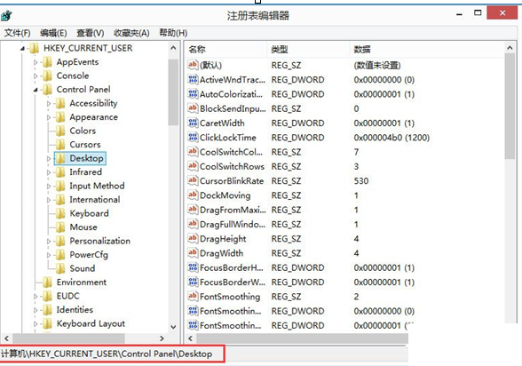Click the values pane scroll-up arrow
The width and height of the screenshot is (522, 366).
[510, 48]
